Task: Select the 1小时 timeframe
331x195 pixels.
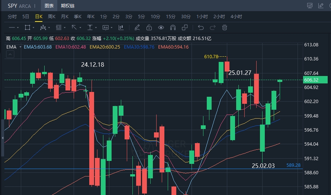Action: pos(202,17)
